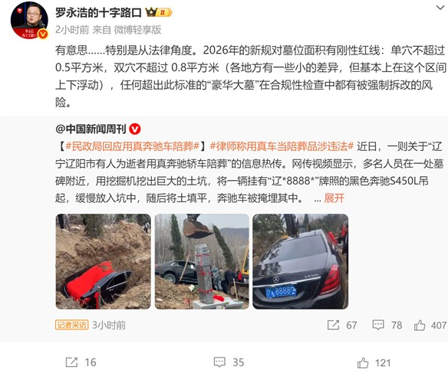Open the 微博轻享版 source link
Viewport: 448px width, 373px height.
[x=138, y=30]
